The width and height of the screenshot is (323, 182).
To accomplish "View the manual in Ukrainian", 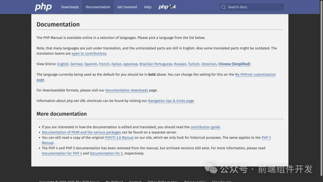I will [209, 64].
